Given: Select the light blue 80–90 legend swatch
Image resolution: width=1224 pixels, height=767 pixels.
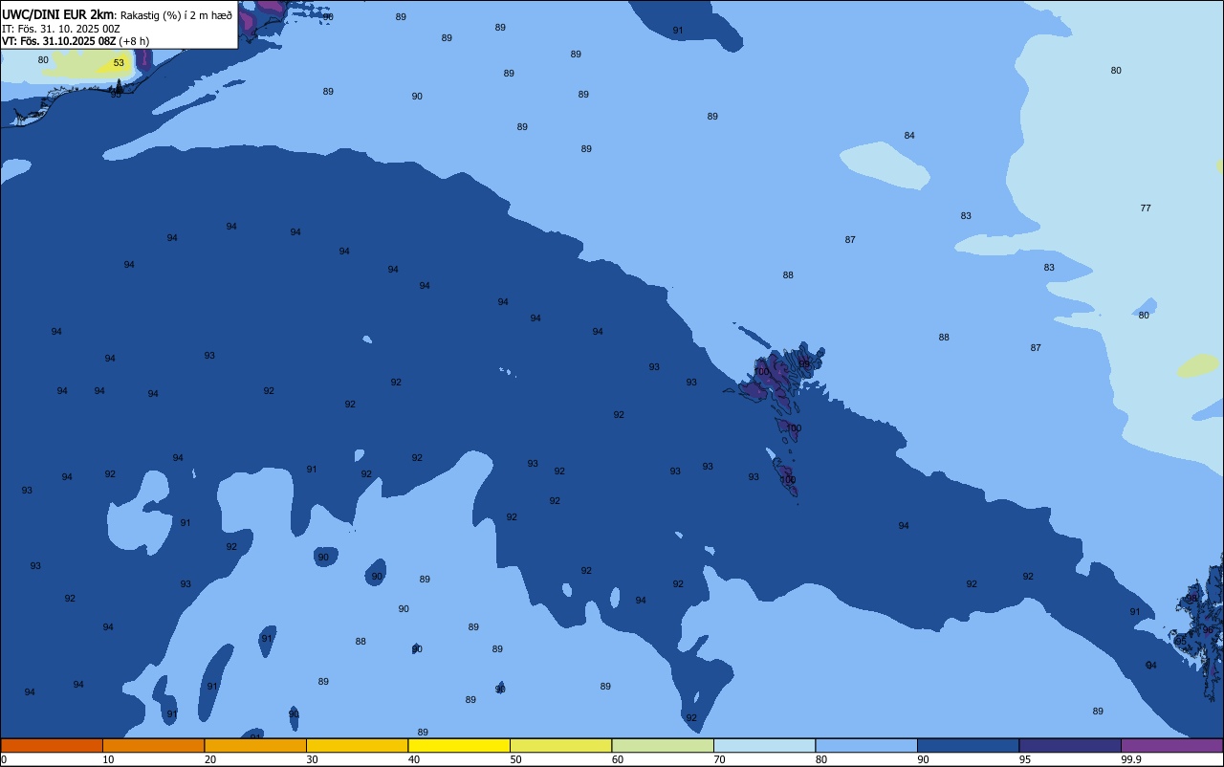Looking at the screenshot, I should click(866, 745).
